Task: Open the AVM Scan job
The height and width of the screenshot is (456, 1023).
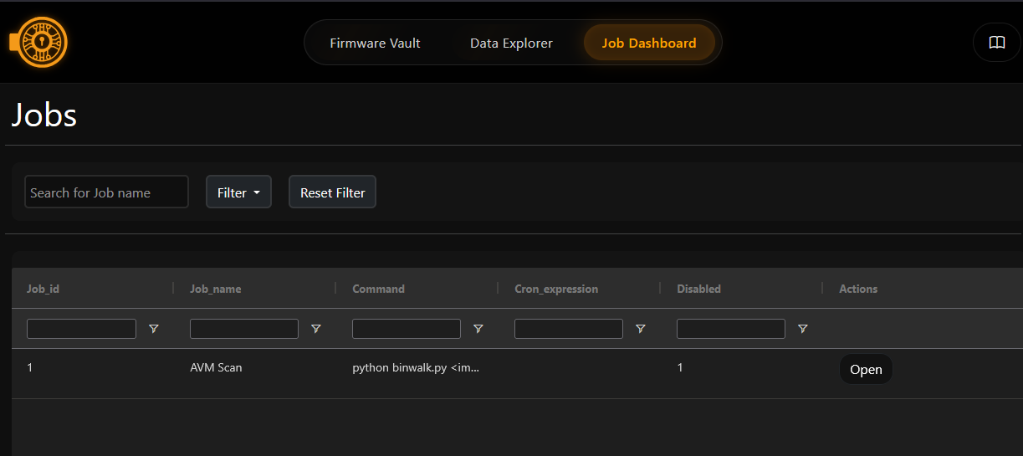Action: [x=866, y=369]
